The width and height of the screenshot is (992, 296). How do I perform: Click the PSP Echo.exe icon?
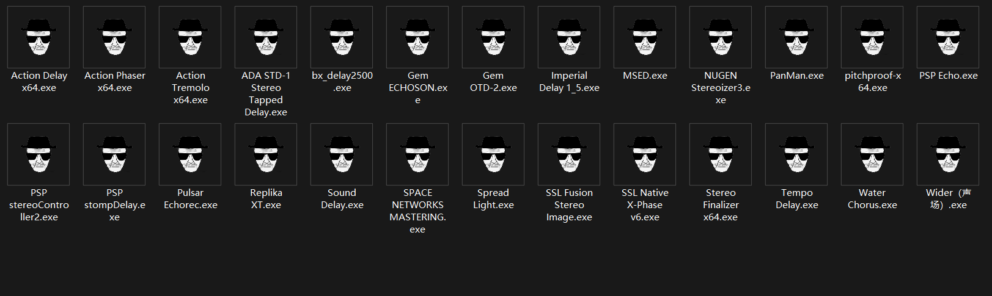click(x=948, y=37)
